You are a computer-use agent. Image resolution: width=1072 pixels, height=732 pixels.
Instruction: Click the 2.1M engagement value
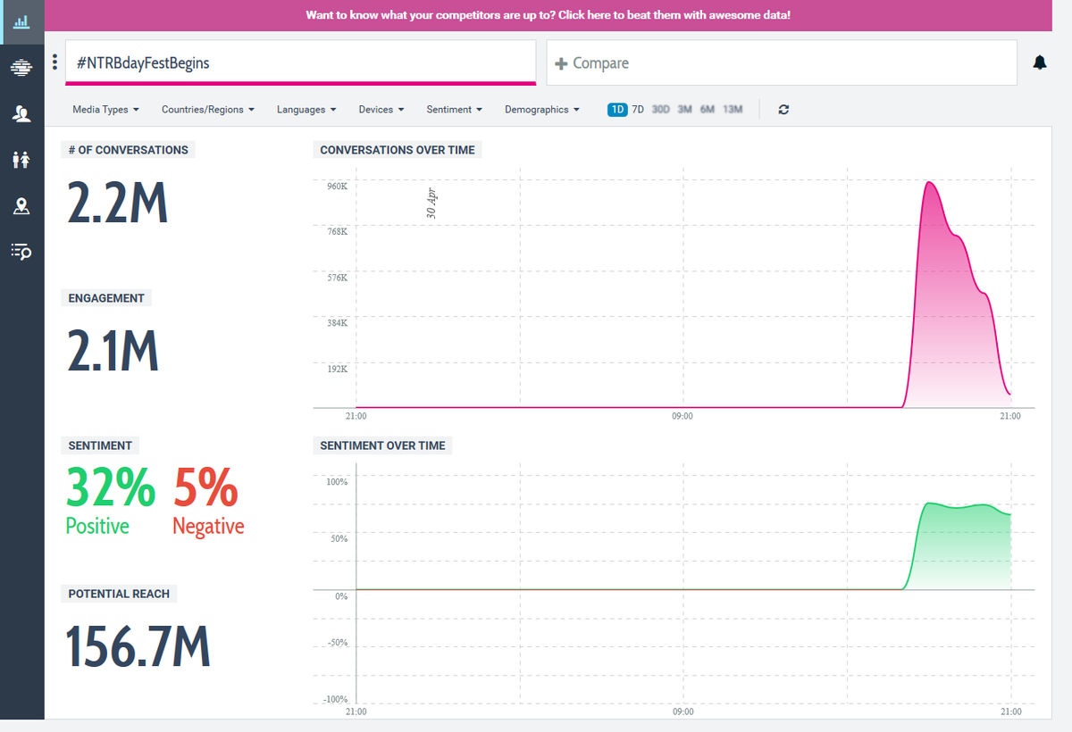click(113, 352)
